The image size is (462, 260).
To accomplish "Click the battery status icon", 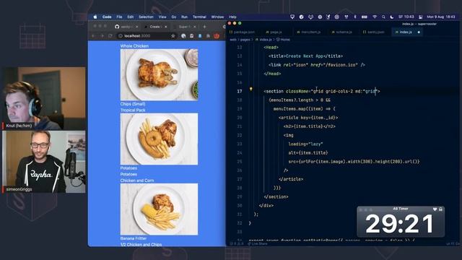I will 365,17.
